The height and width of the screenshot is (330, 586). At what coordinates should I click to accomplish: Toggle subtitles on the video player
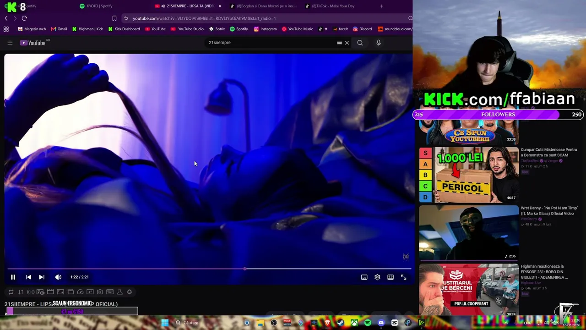364,277
